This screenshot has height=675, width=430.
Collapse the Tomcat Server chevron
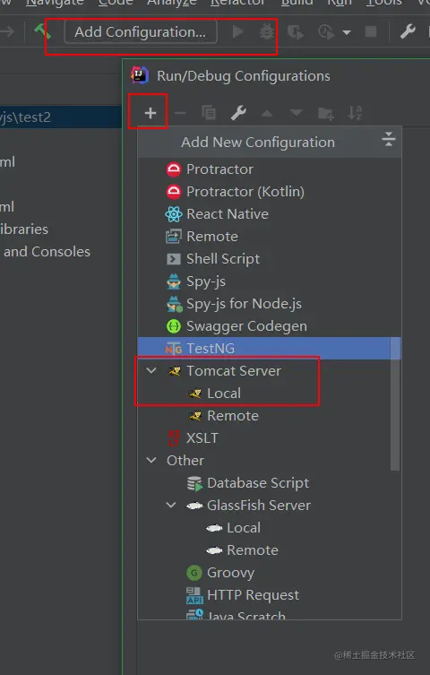(151, 370)
